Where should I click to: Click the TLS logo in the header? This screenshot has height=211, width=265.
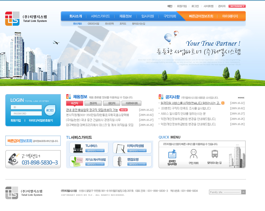point(12,18)
